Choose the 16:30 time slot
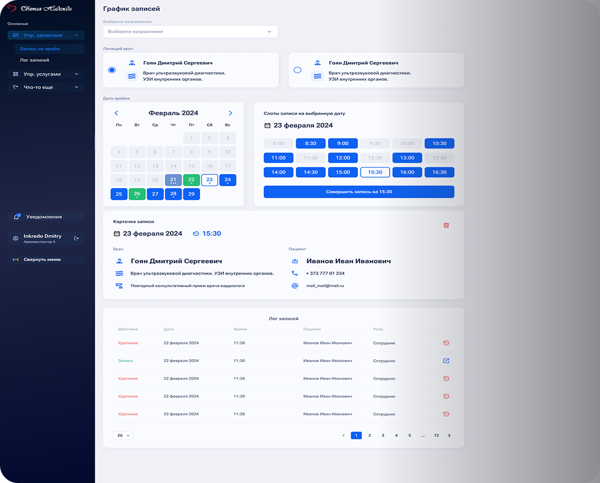The width and height of the screenshot is (600, 483). pos(439,173)
